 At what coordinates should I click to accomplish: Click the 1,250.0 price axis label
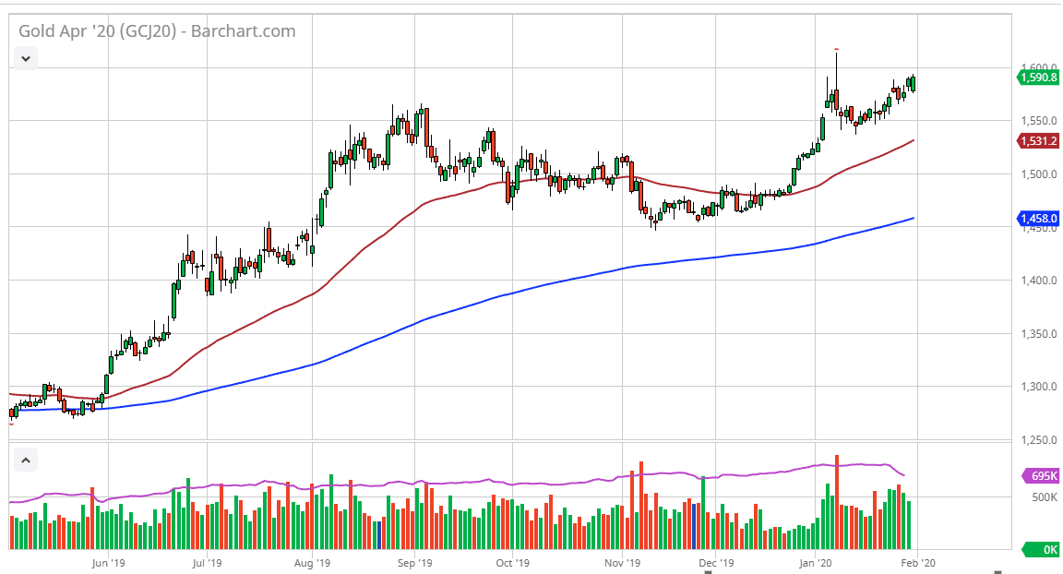pos(1039,440)
